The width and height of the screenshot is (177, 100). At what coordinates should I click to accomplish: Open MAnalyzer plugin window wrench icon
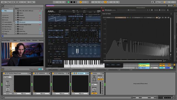point(76,73)
